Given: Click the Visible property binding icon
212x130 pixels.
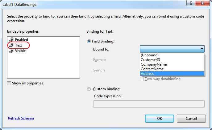Looking at the screenshot, I should [x=12, y=51].
